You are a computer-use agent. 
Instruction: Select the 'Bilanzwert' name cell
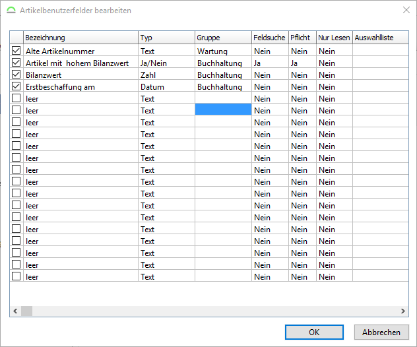[81, 74]
